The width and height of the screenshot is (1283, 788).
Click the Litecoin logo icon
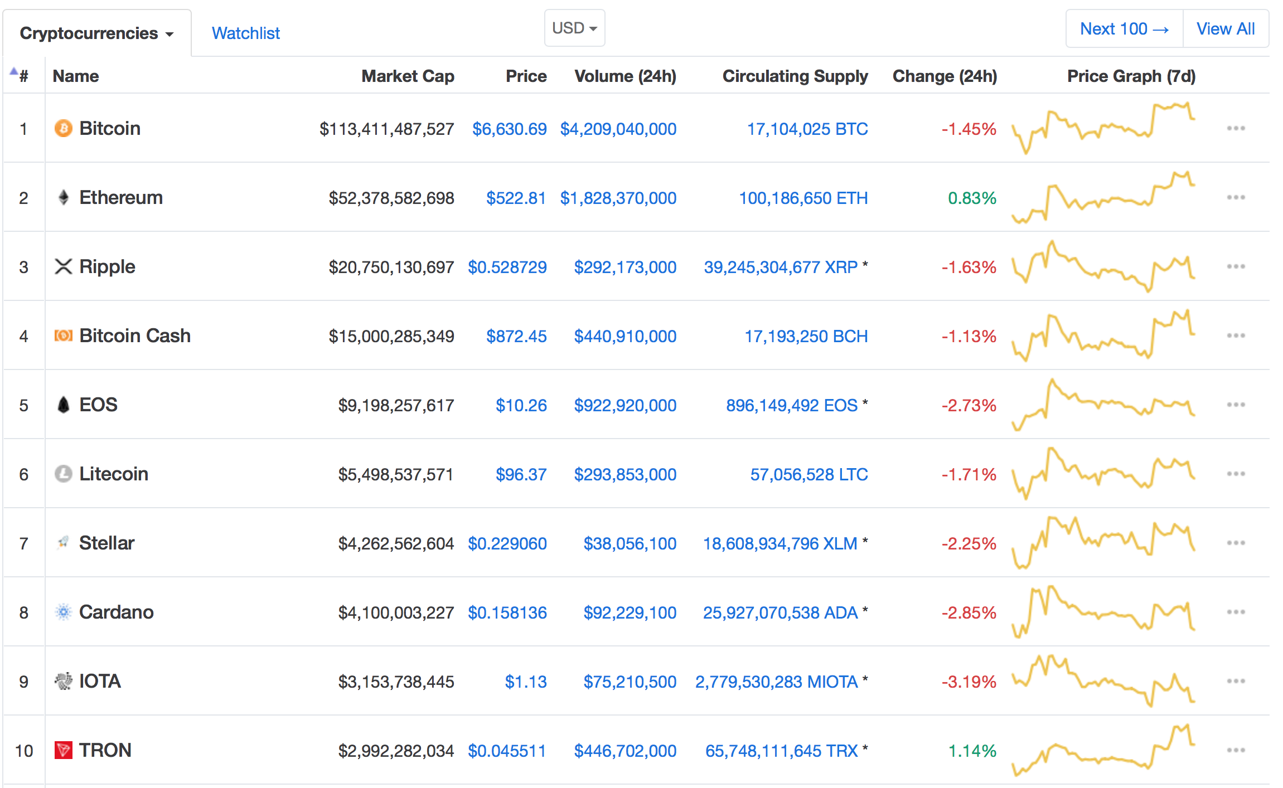pyautogui.click(x=63, y=474)
